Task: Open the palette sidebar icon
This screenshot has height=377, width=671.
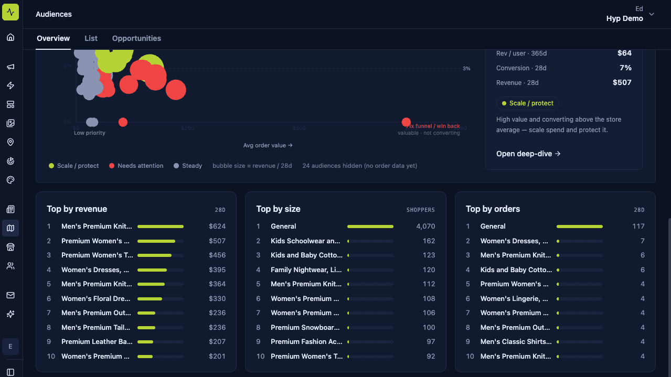Action: click(10, 180)
